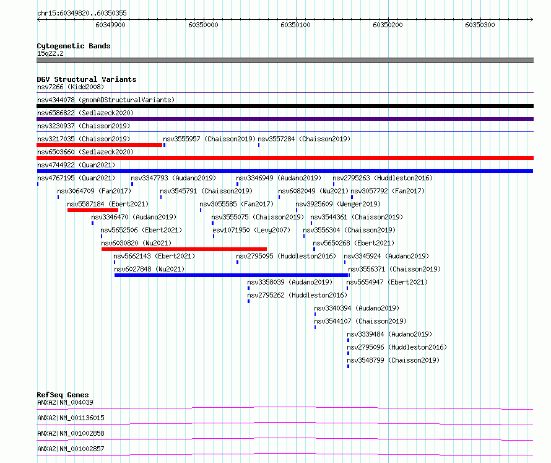Click the ANXA2|NM_004039 gene label
Image resolution: width=551 pixels, height=463 pixels.
click(65, 402)
